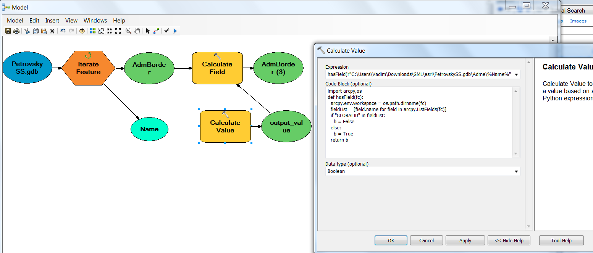Image resolution: width=593 pixels, height=253 pixels.
Task: Zoom the model to Full Extent
Action: (101, 31)
